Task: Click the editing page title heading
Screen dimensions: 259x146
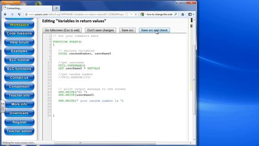Action: point(74,21)
